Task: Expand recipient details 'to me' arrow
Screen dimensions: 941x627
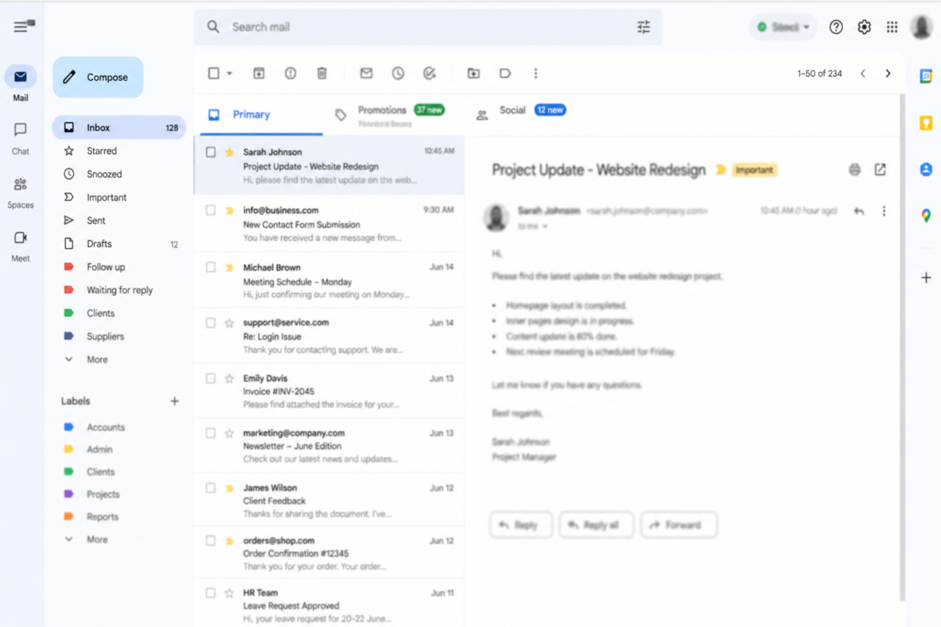Action: (x=544, y=227)
